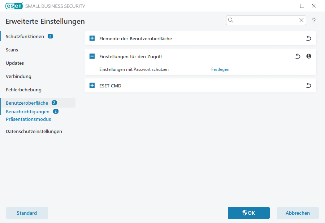This screenshot has height=223, width=325.
Task: Clear the search box with the X icon
Action: [301, 20]
